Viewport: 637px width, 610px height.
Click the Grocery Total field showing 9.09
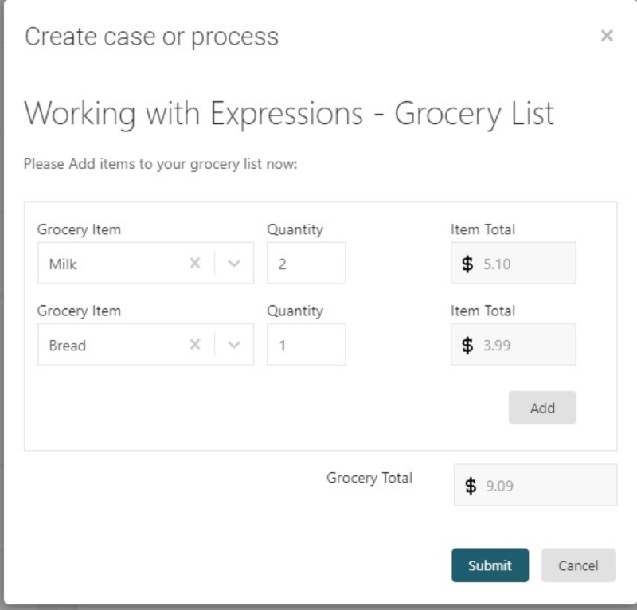pos(545,485)
